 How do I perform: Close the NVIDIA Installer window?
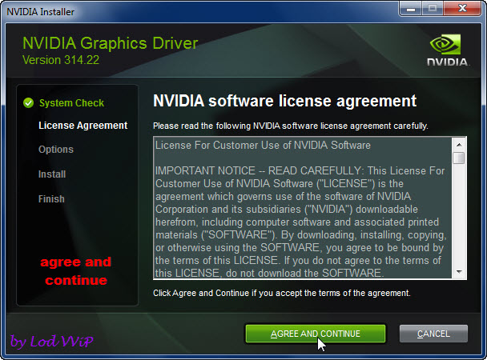point(462,9)
